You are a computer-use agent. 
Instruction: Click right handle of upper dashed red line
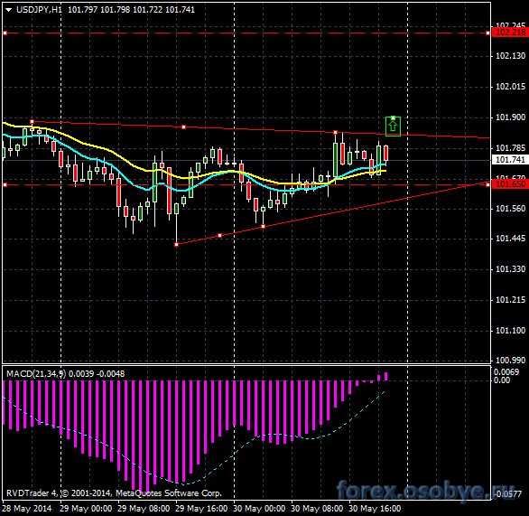click(487, 33)
